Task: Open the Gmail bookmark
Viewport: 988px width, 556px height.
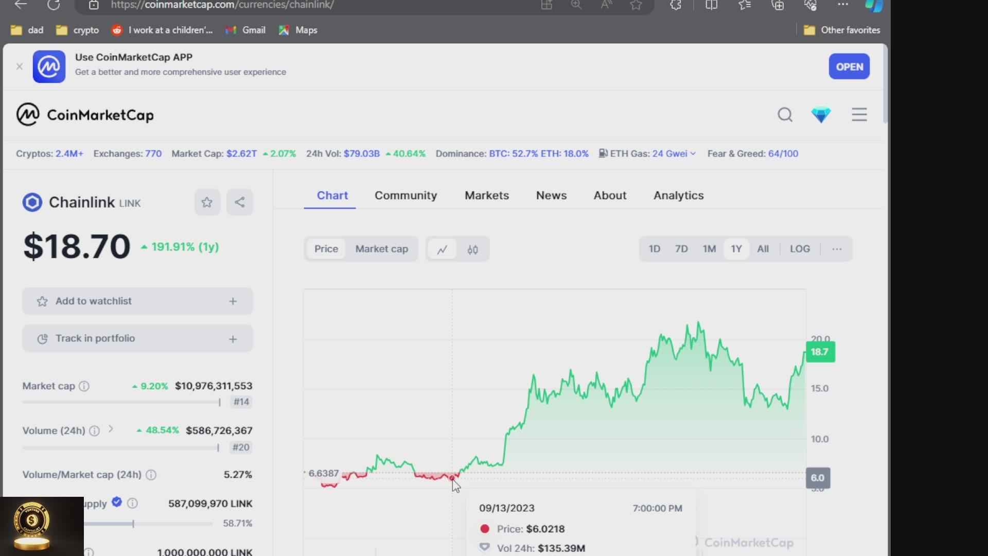Action: pyautogui.click(x=245, y=30)
